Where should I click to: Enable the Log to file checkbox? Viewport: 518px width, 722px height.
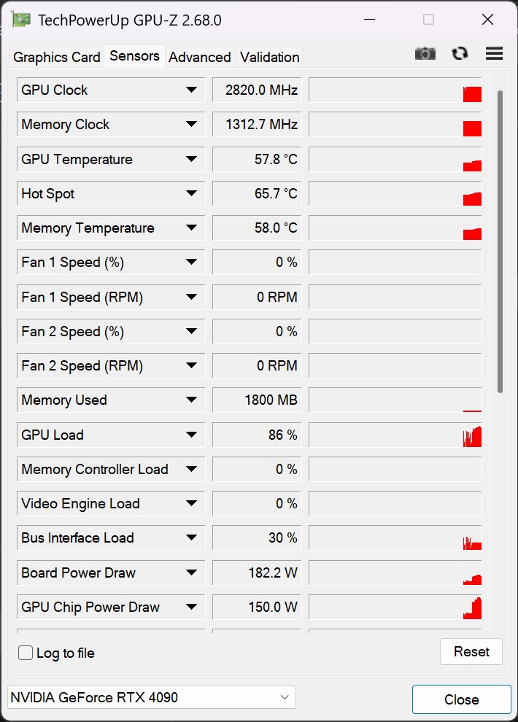pyautogui.click(x=26, y=653)
